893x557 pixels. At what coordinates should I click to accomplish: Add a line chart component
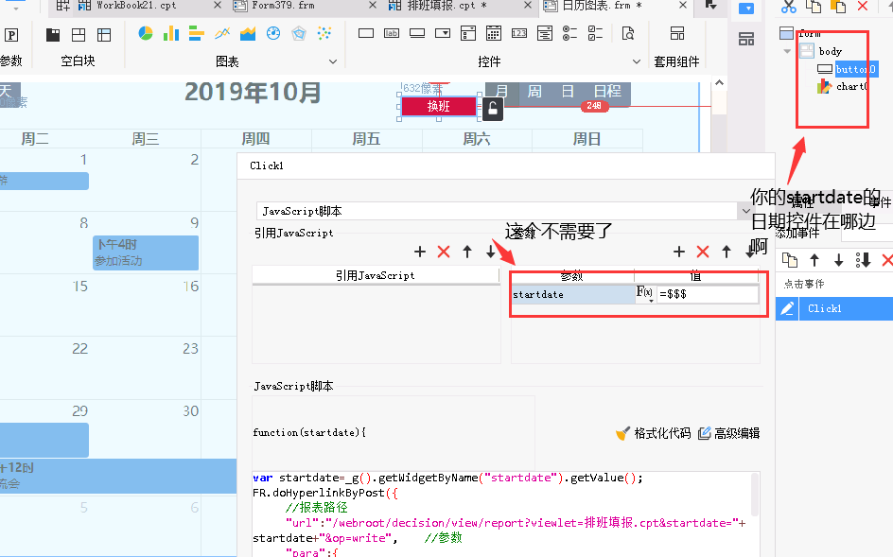[222, 34]
